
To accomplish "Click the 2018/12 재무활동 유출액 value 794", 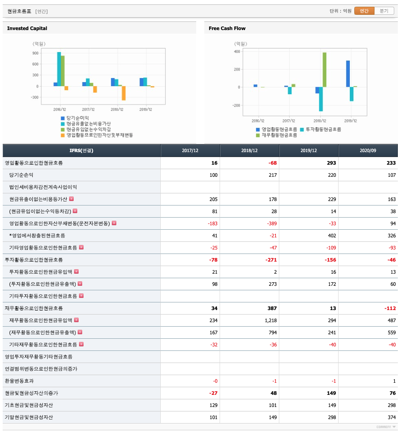I will click(x=273, y=332).
